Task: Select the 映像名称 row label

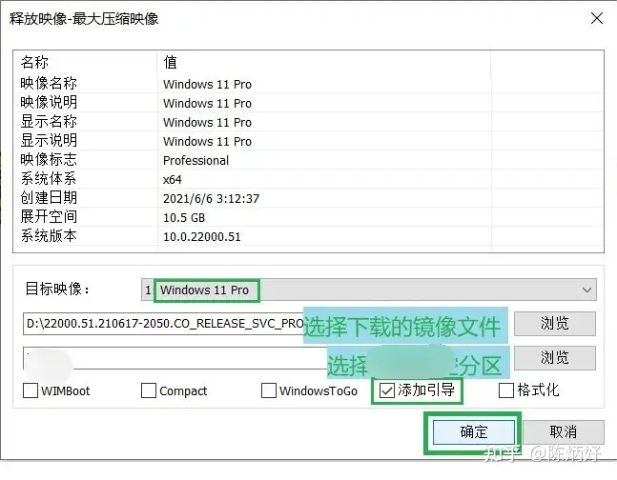Action: point(49,84)
